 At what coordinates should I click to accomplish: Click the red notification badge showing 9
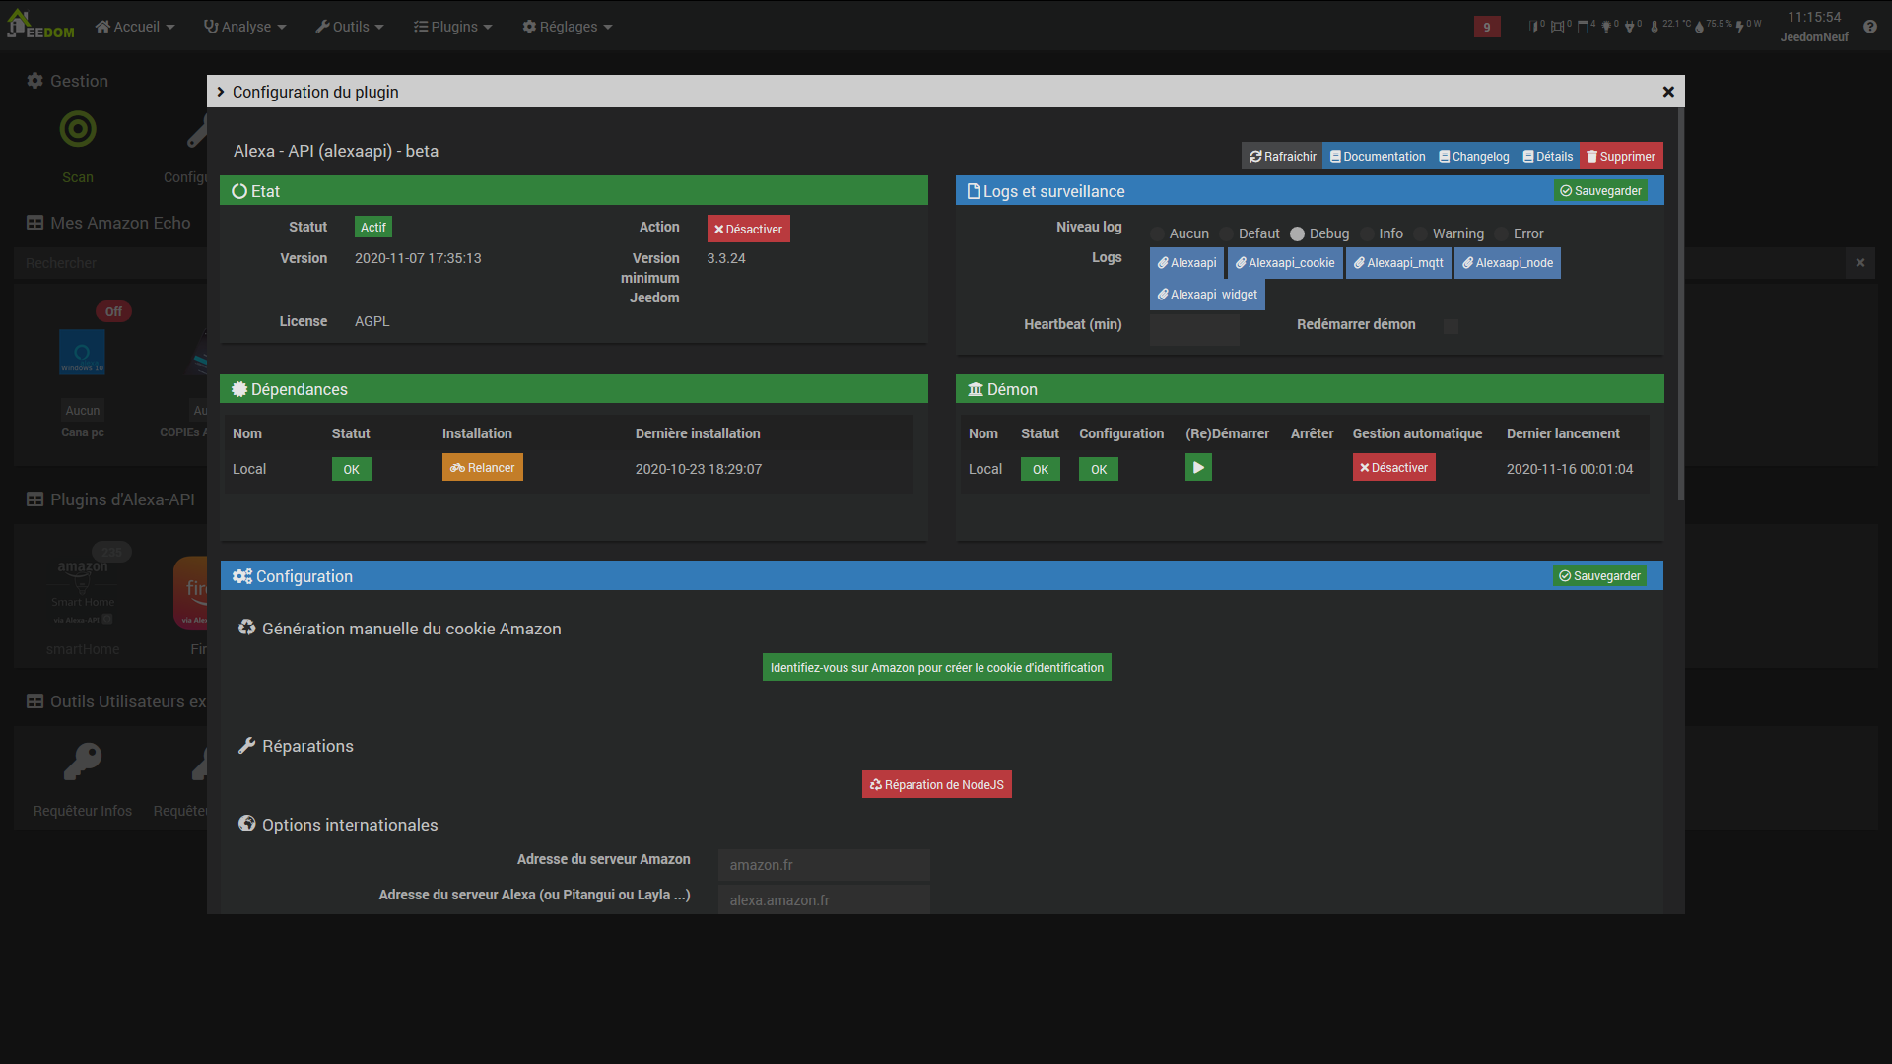(1487, 27)
